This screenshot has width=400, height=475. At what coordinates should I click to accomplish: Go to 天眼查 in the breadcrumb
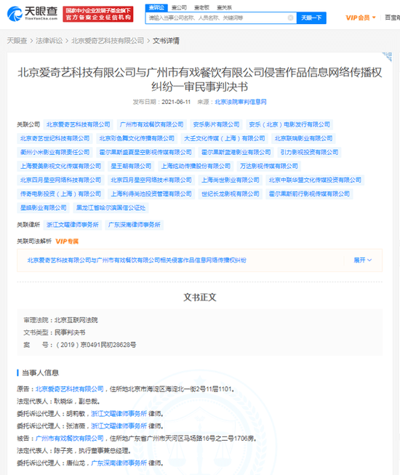coord(17,41)
